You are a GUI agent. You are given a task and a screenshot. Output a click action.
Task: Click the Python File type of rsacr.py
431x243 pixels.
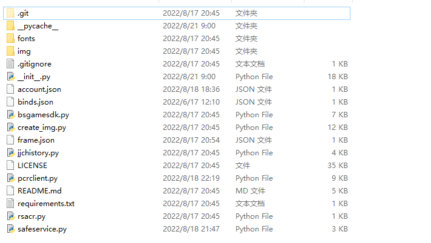[x=254, y=216]
